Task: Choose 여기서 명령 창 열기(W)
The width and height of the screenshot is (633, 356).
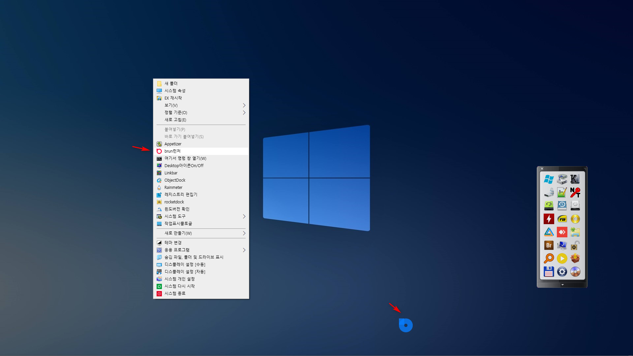Action: tap(201, 159)
